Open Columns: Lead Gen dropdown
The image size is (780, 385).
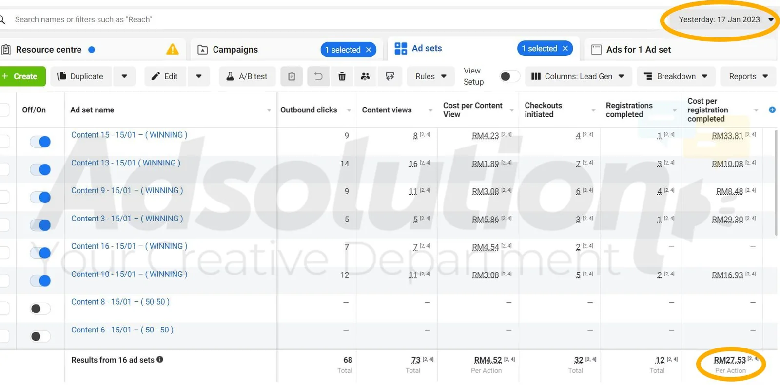point(578,76)
